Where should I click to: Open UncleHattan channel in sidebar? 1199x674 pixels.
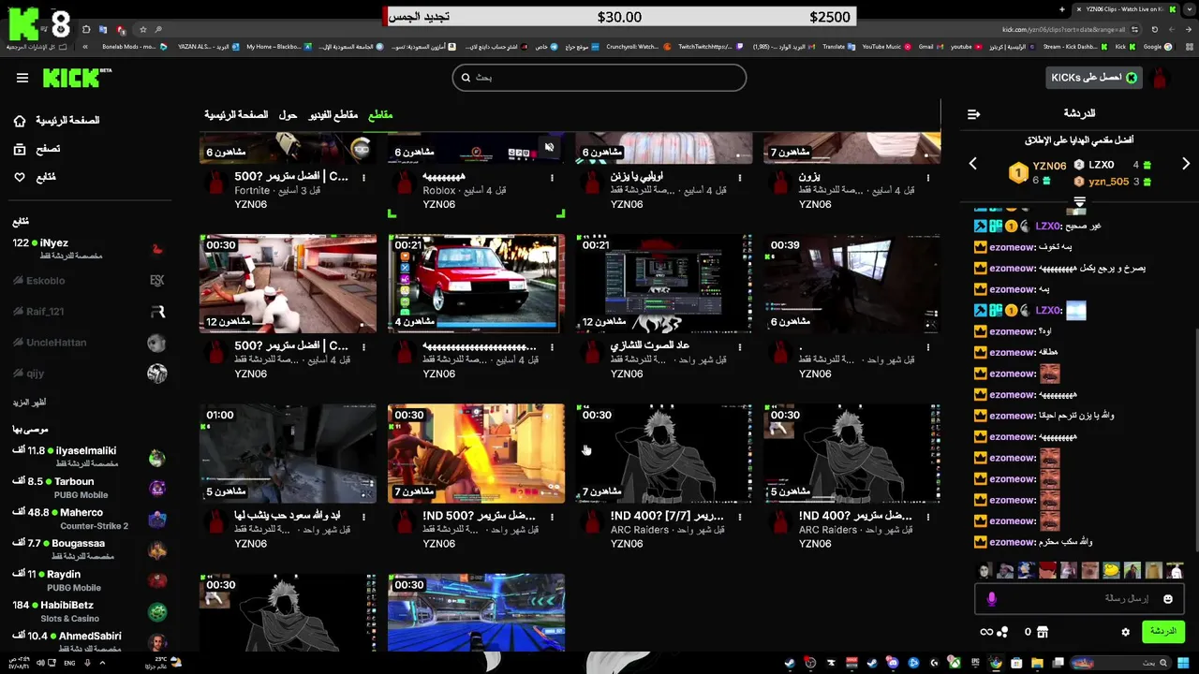click(89, 343)
